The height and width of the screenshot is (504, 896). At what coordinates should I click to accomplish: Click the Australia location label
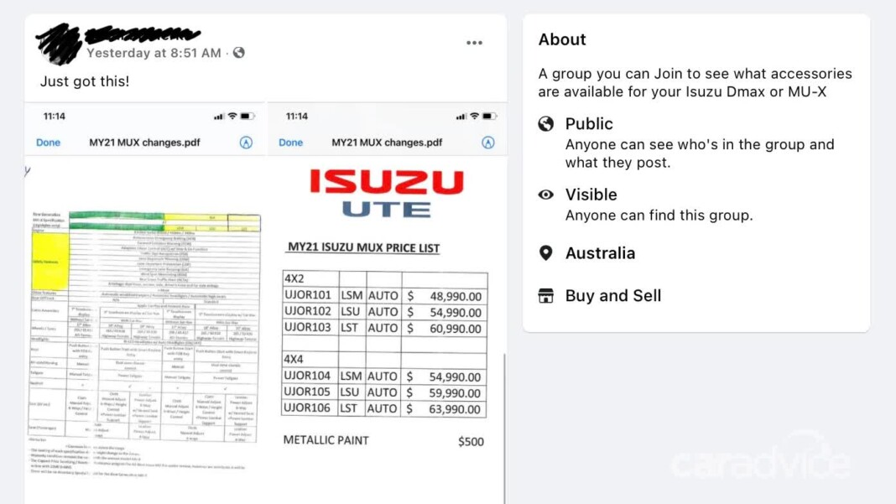click(x=600, y=253)
